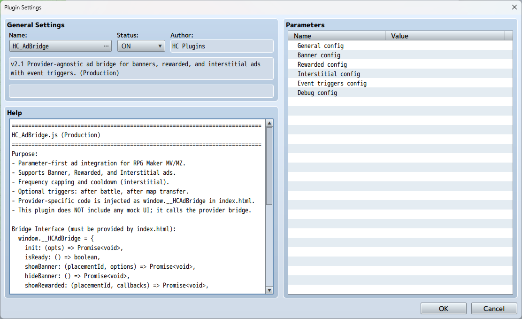Click the 'showRewarded:' line in Help
522x319 pixels.
click(x=116, y=285)
